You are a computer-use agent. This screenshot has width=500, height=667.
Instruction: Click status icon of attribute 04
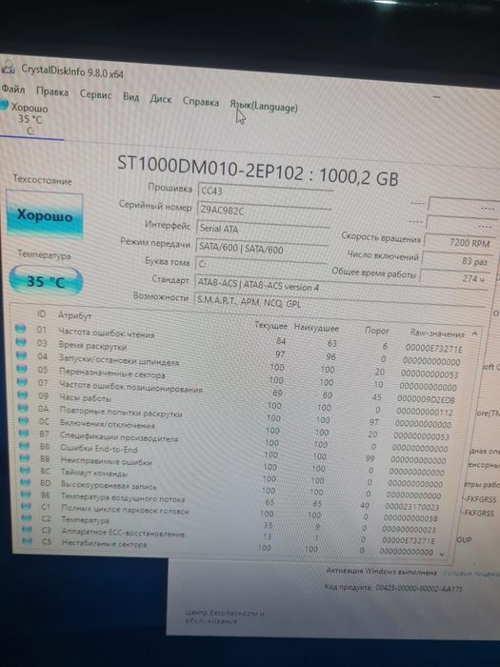[21, 355]
